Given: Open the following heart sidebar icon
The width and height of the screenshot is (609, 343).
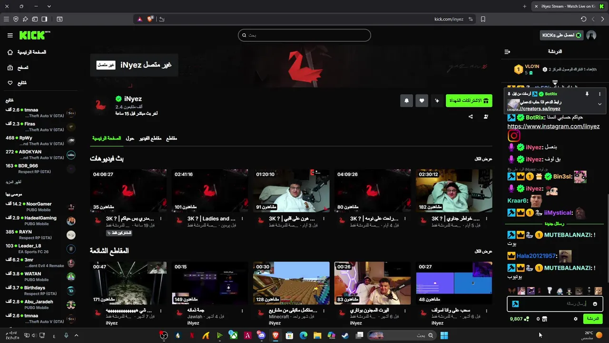Looking at the screenshot, I should pos(10,83).
